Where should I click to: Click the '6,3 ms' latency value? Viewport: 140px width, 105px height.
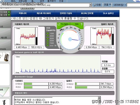coord(108,65)
